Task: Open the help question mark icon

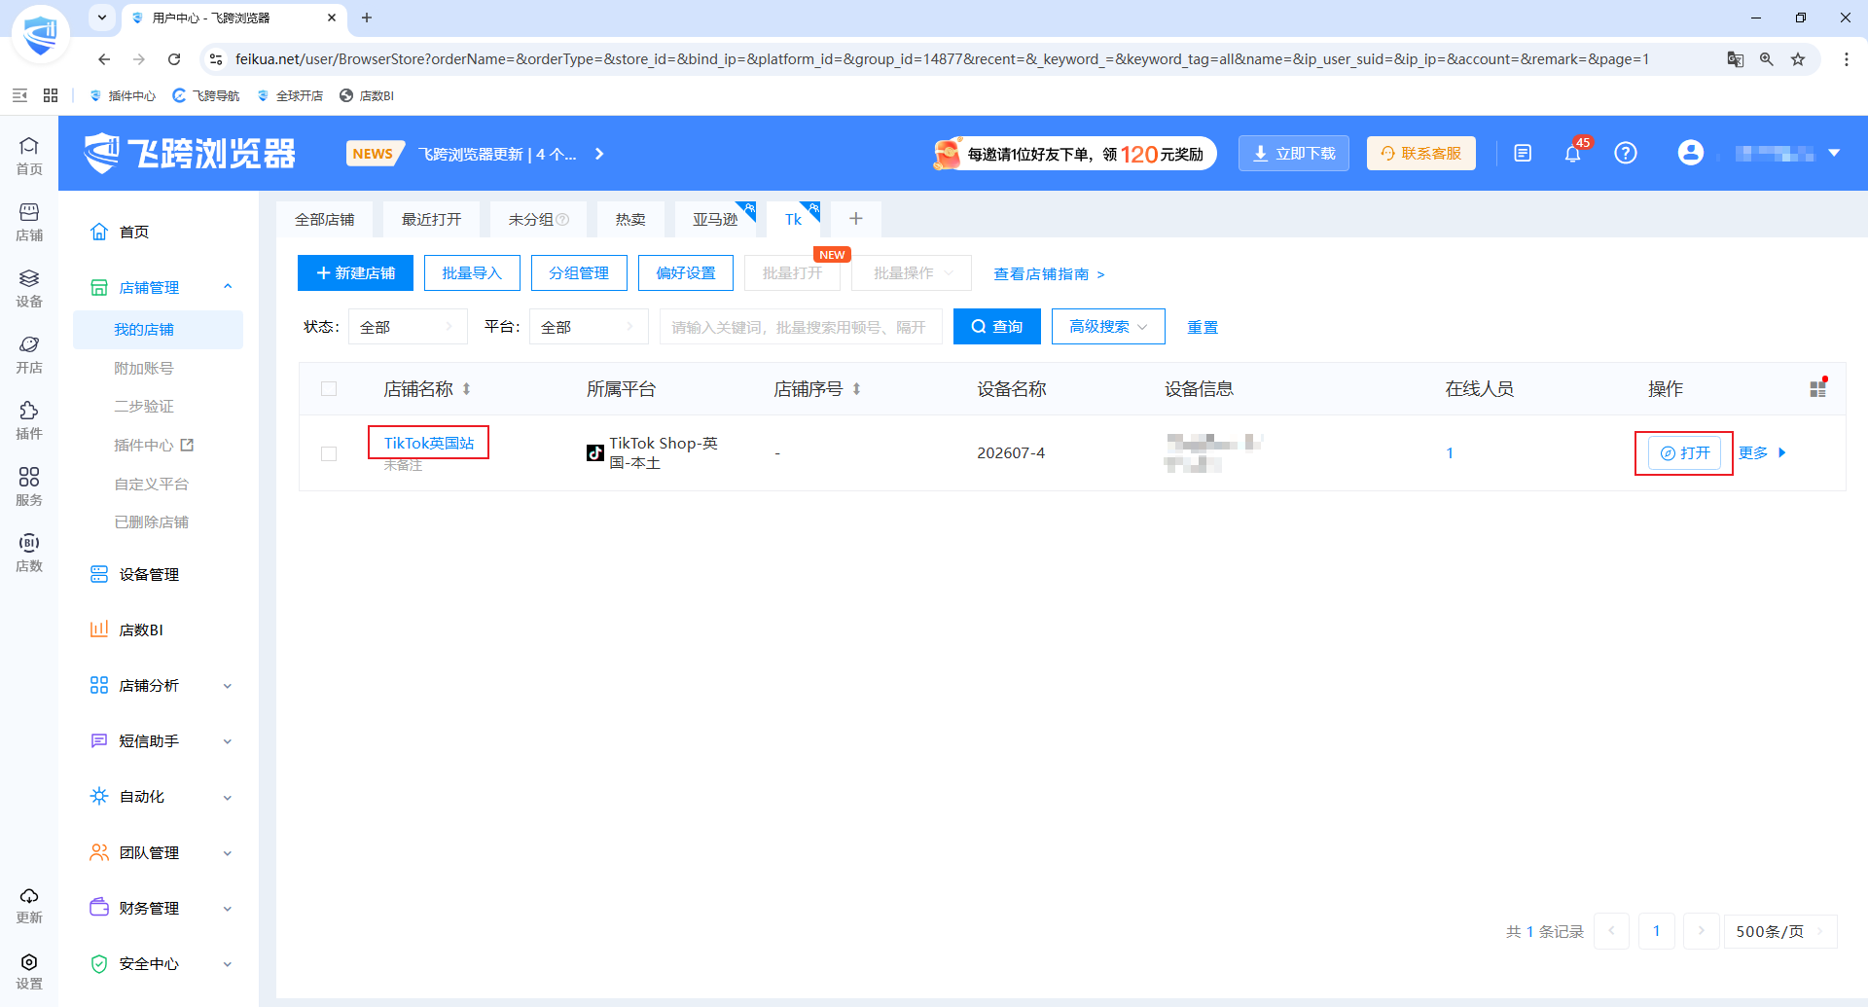Action: (1626, 154)
